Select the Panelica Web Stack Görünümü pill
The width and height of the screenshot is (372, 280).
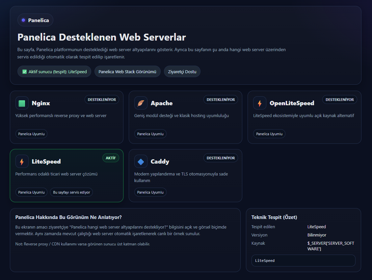coord(127,72)
